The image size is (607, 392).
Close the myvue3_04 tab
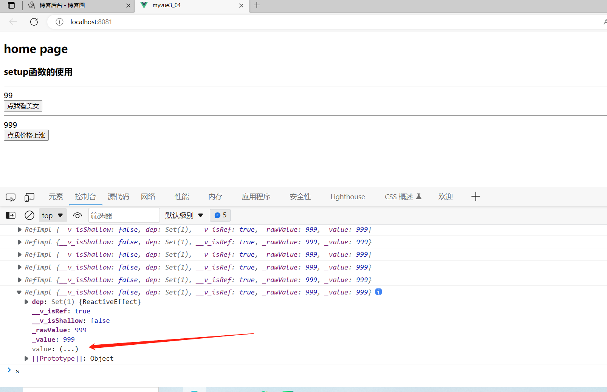(241, 6)
